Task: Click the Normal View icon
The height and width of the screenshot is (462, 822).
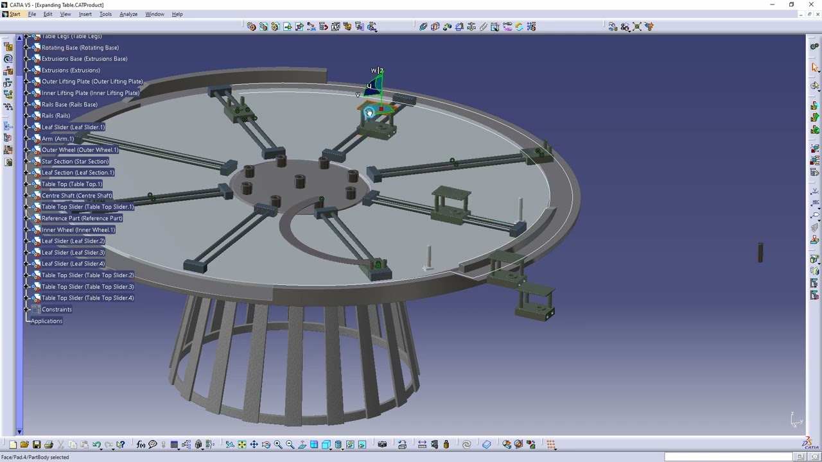Action: point(302,444)
